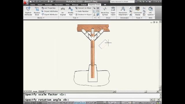Open Command Aliases editor
This screenshot has height=104, width=185.
pyautogui.click(x=138, y=11)
